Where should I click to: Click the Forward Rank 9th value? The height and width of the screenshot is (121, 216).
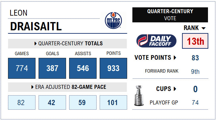click(195, 71)
